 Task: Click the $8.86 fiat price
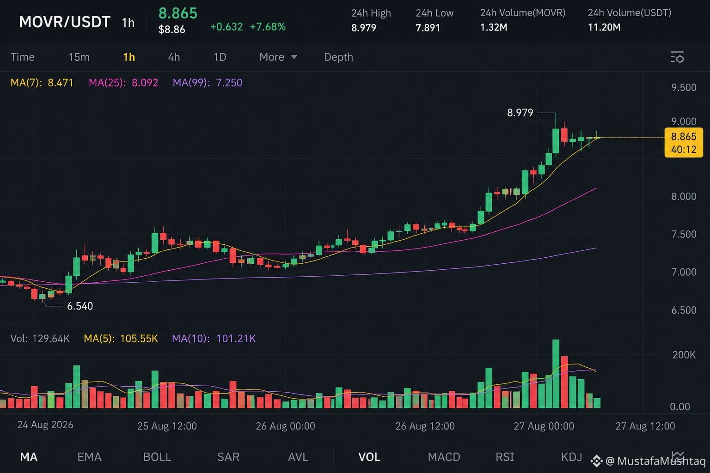(171, 30)
